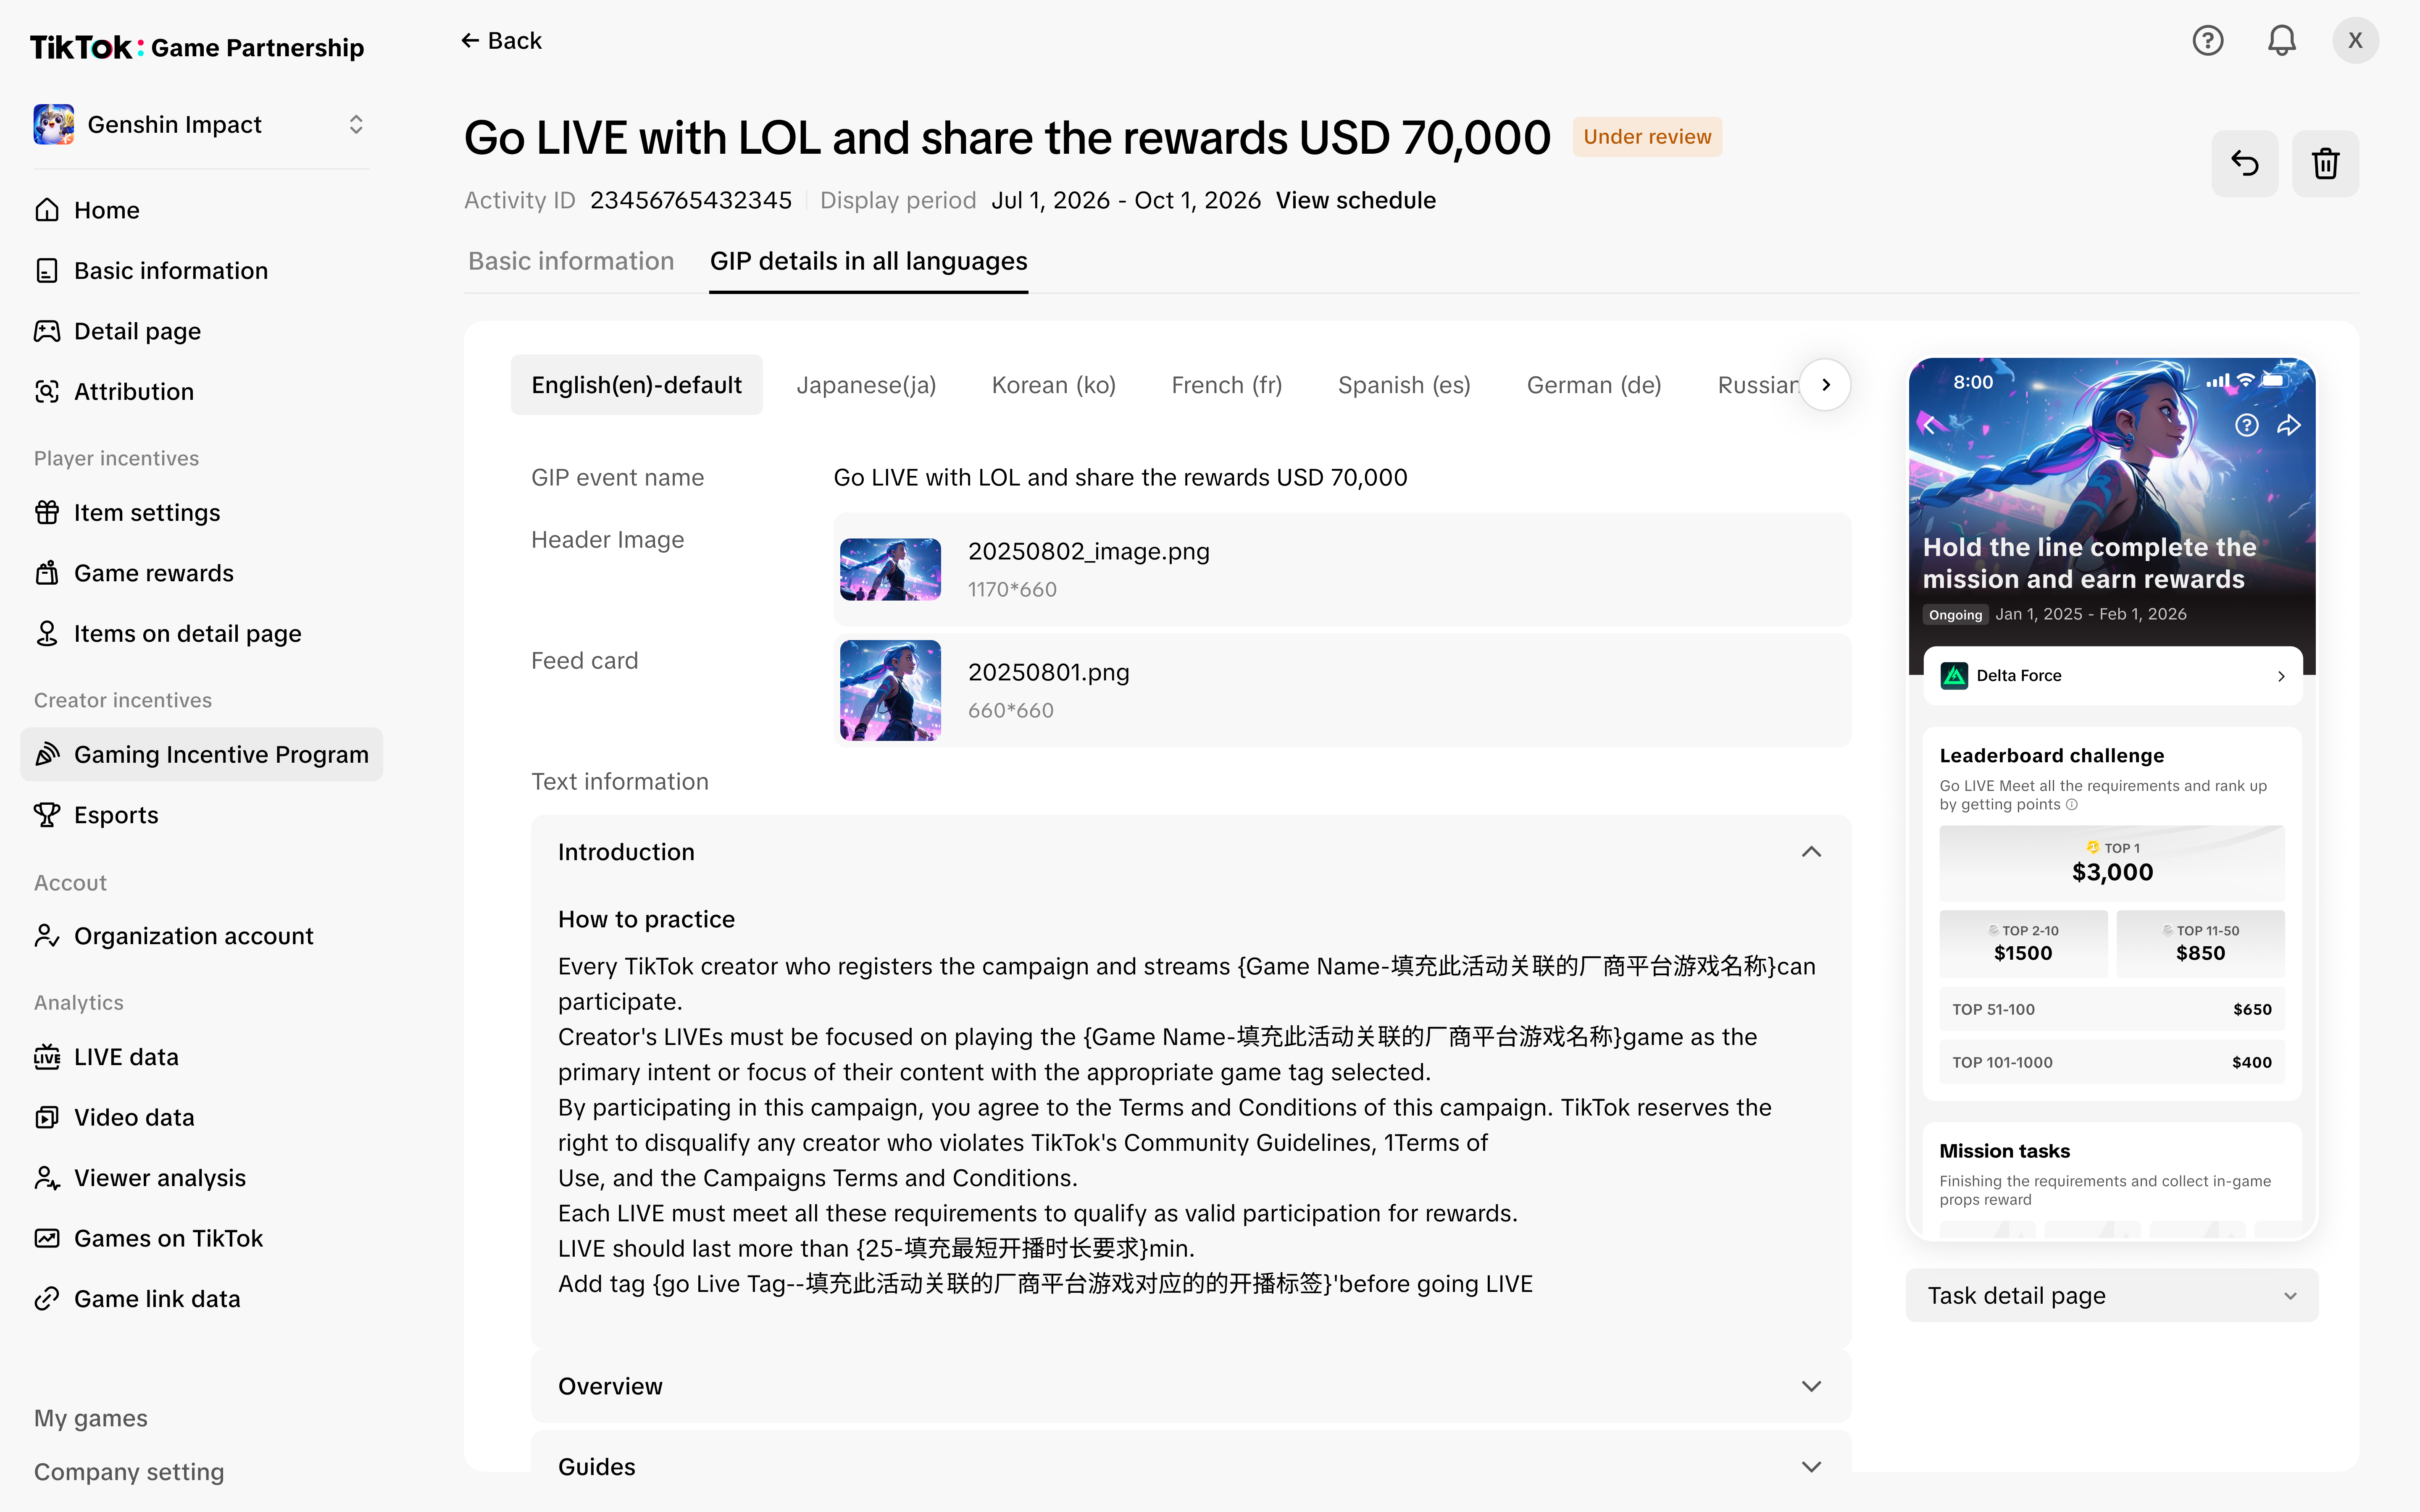Collapse the Introduction section

1811,852
